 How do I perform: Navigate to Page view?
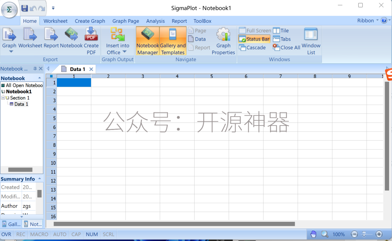197,30
